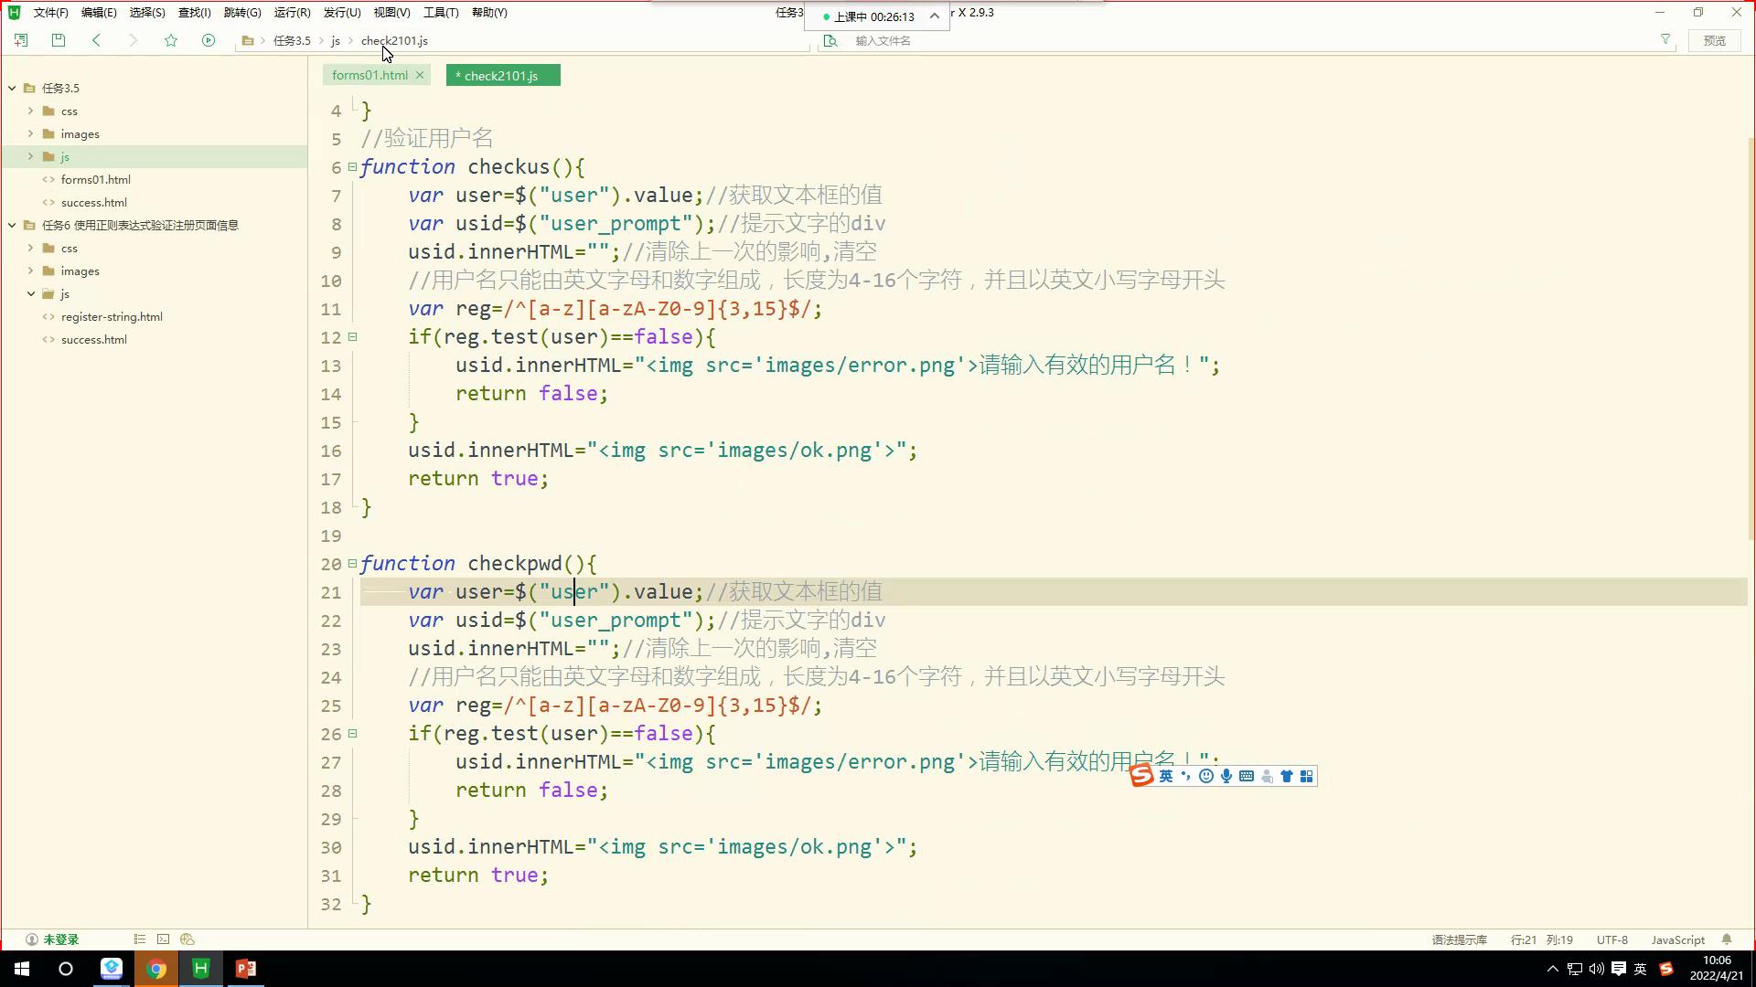Collapse code fold at line 20
Viewport: 1756px width, 987px height.
tap(353, 564)
